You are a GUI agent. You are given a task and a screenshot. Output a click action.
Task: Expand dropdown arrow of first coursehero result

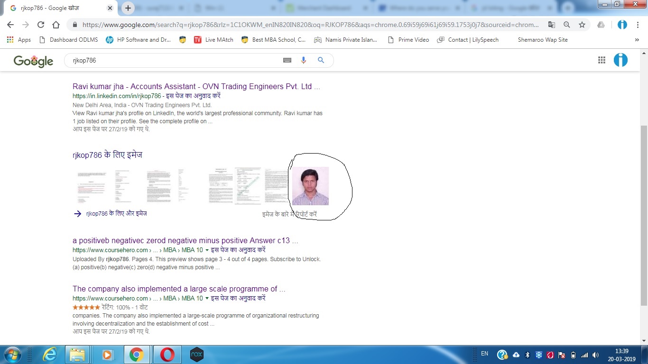(207, 250)
